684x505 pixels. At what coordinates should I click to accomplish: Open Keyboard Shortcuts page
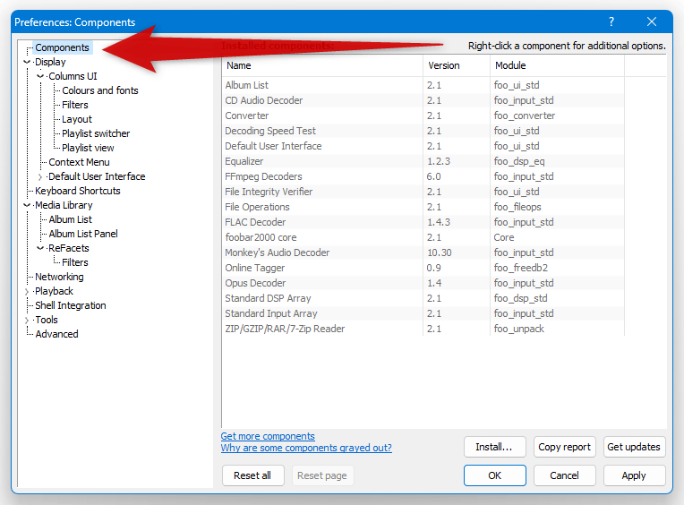pyautogui.click(x=78, y=191)
